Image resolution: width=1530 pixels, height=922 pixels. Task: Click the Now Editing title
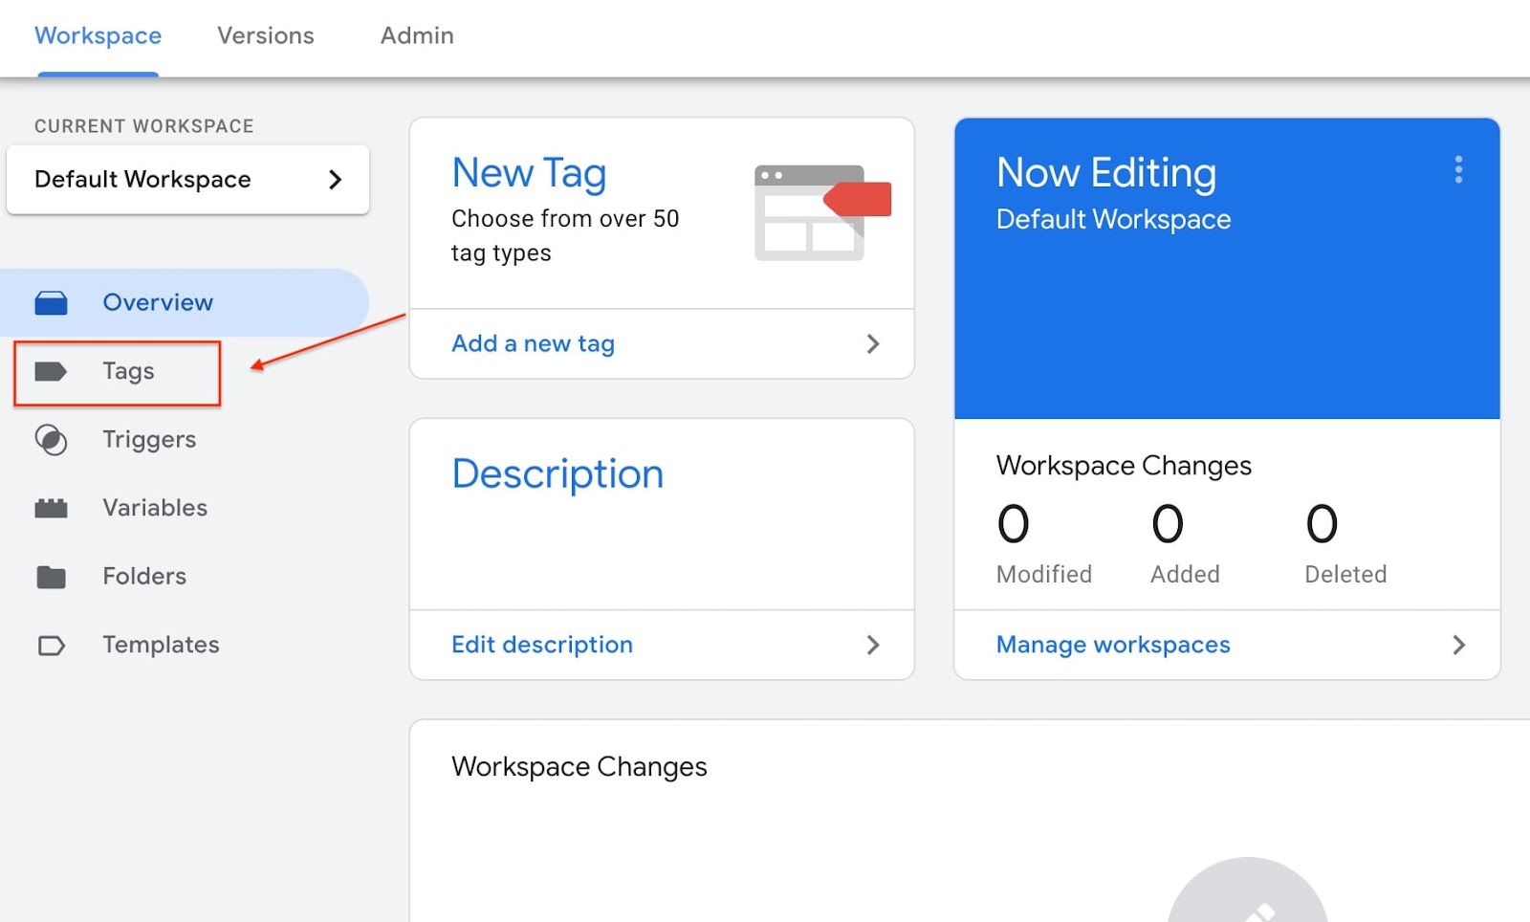click(x=1106, y=173)
